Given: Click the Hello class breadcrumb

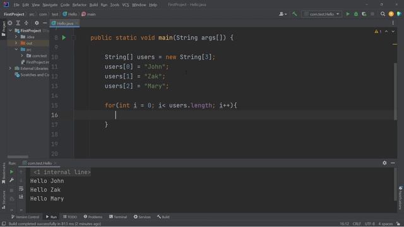Looking at the screenshot, I should click(70, 14).
